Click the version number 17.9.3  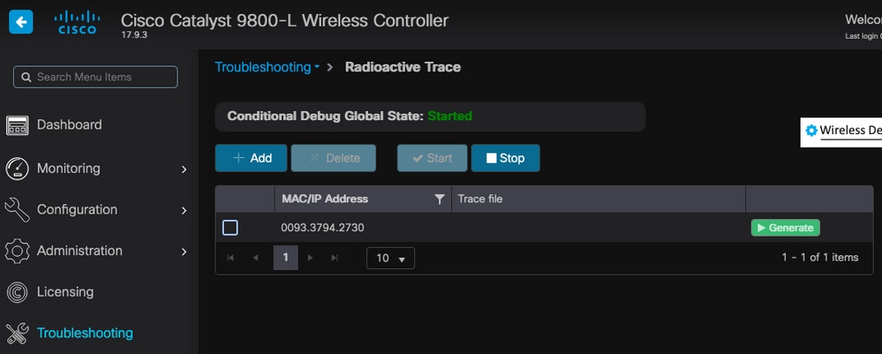(x=133, y=34)
